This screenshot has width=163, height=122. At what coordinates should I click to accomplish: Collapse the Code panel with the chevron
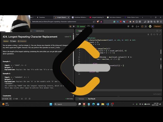click(160, 31)
